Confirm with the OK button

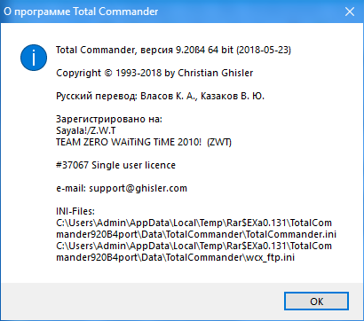(316, 301)
